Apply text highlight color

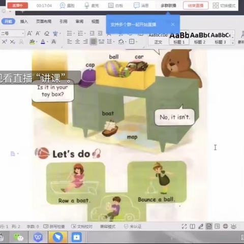click(x=32, y=42)
